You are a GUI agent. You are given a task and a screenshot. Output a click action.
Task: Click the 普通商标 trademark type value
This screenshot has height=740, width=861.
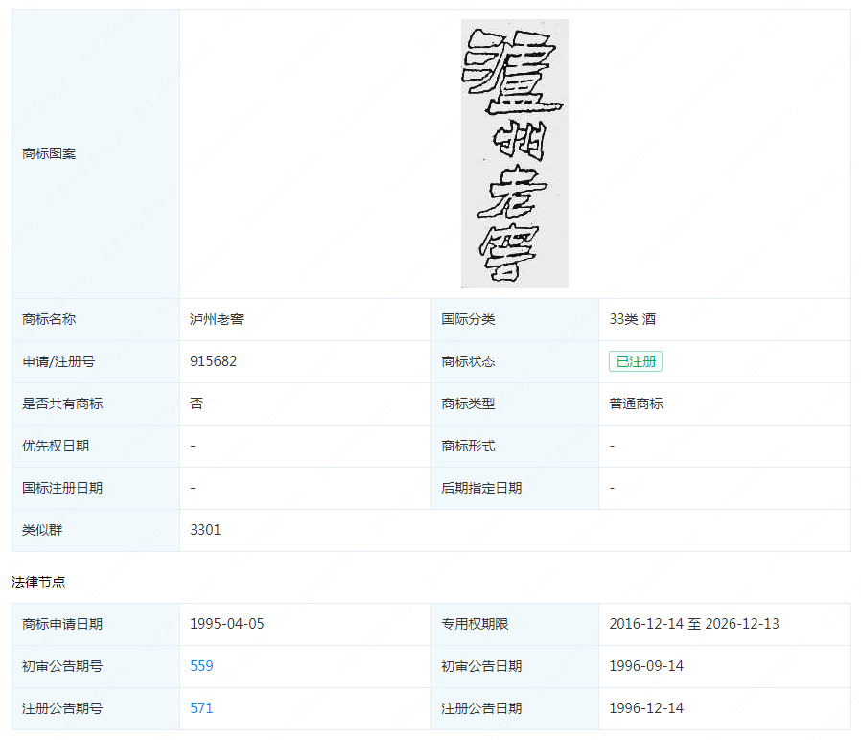pyautogui.click(x=636, y=404)
